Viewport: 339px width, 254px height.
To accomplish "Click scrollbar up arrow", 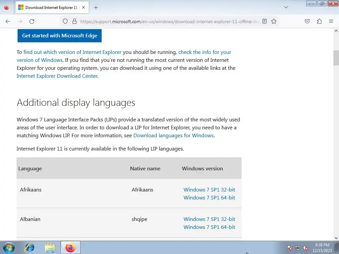I will [x=336, y=31].
